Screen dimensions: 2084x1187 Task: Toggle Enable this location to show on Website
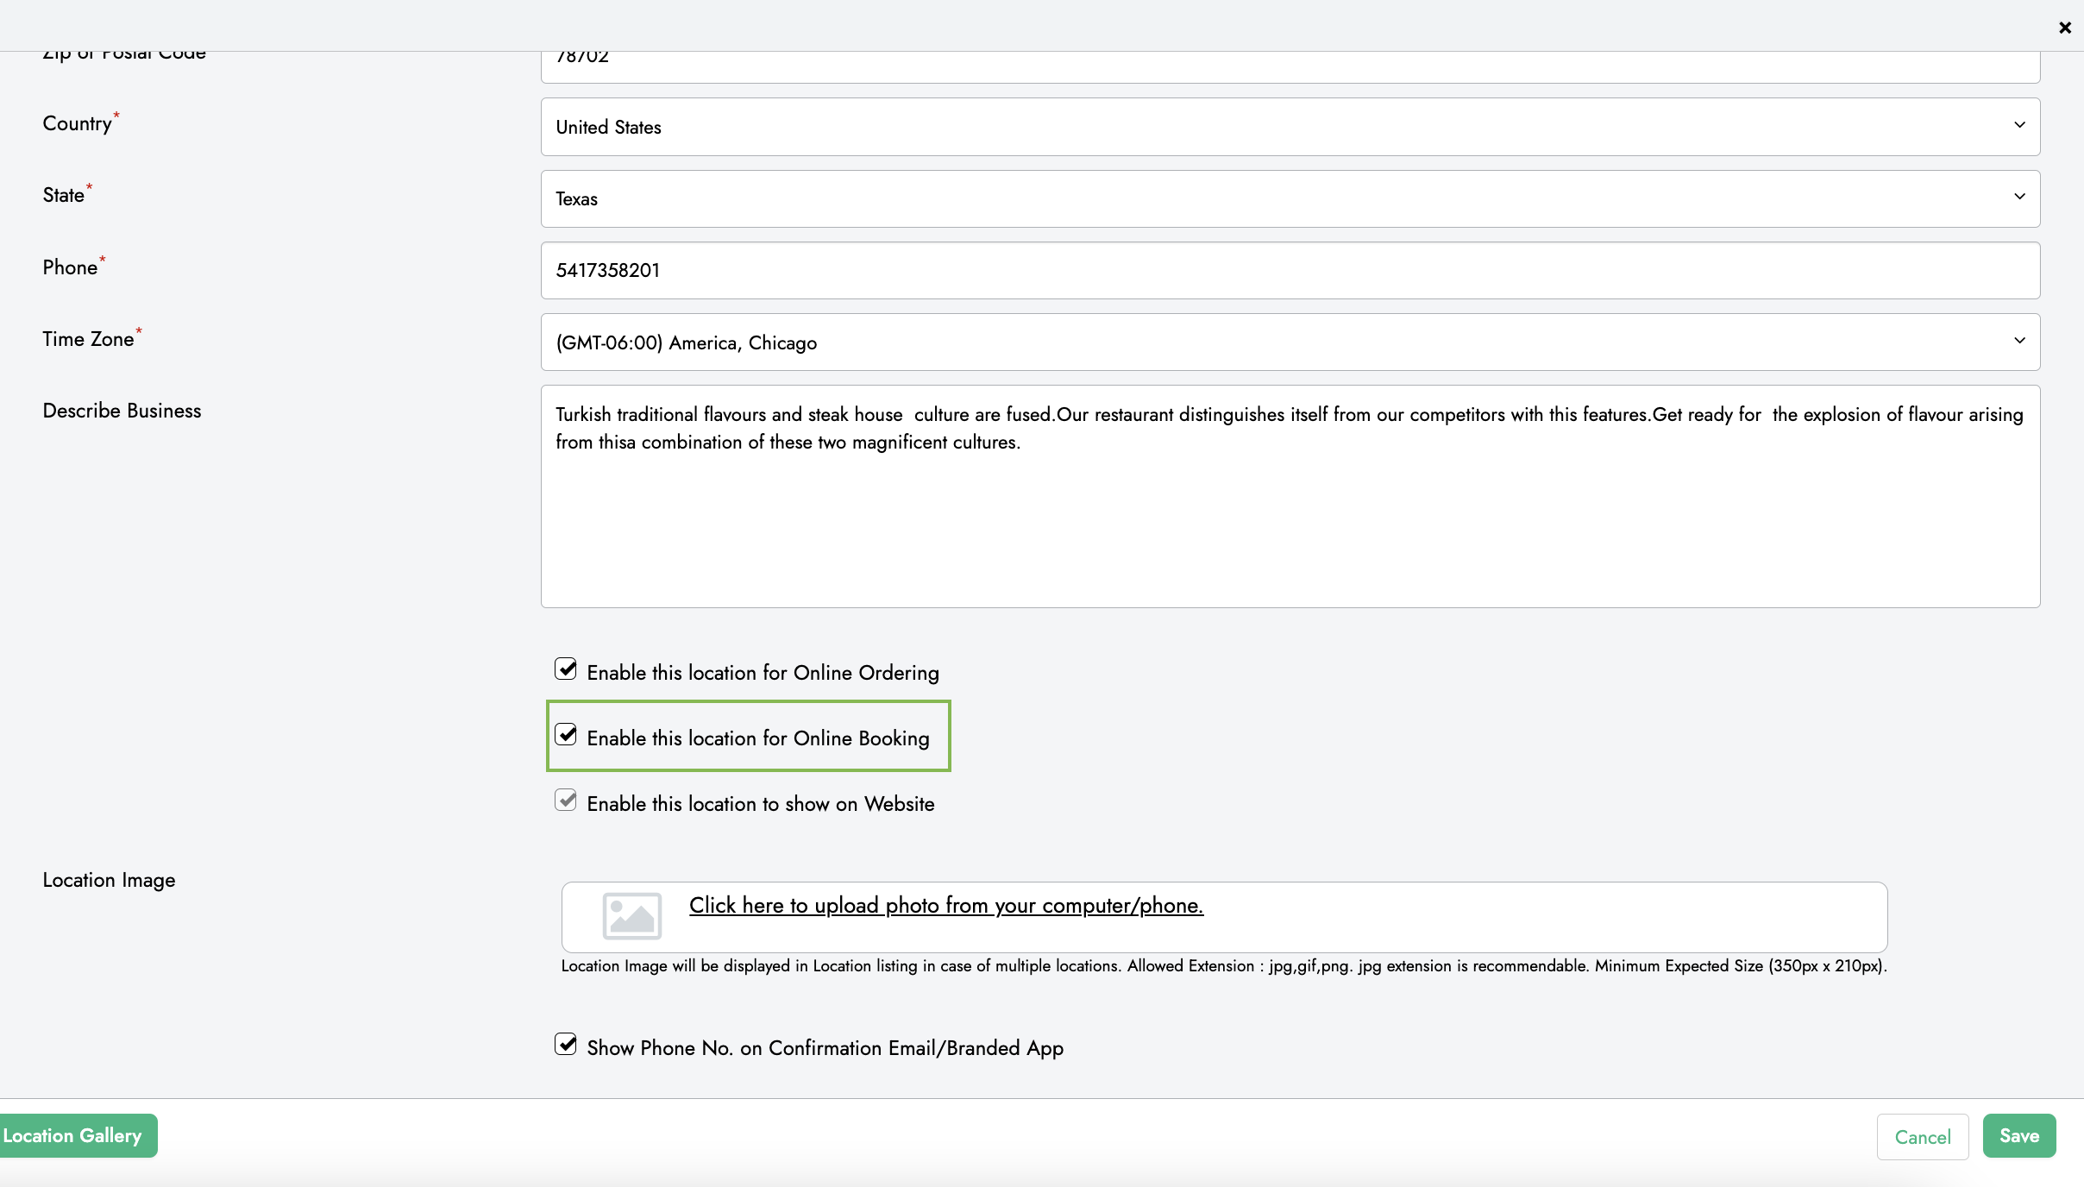(566, 801)
